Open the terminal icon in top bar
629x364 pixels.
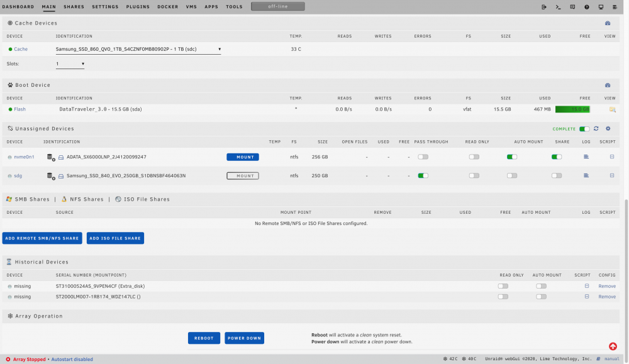(x=558, y=7)
